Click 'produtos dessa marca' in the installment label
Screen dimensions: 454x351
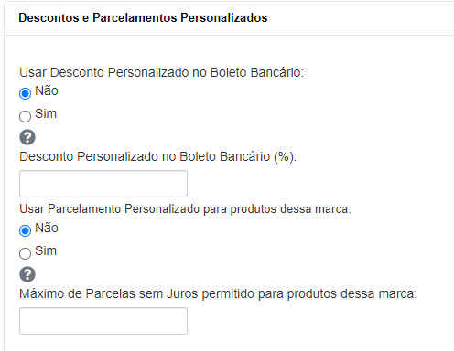[x=291, y=209]
